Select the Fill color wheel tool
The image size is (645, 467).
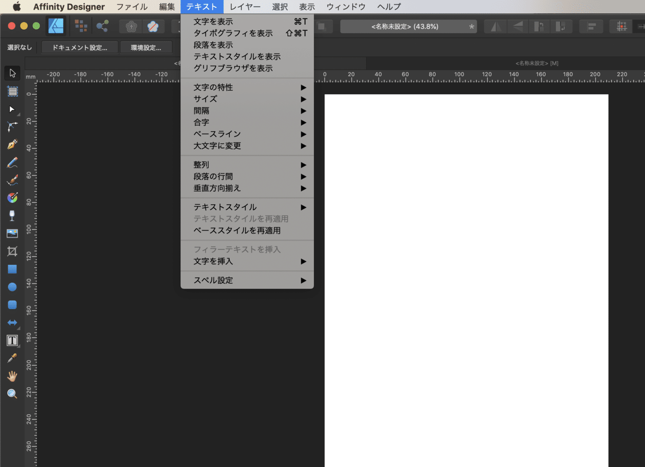click(12, 198)
